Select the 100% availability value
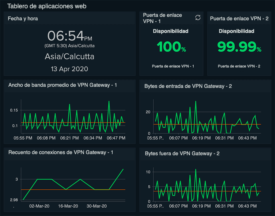The image size is (275, 216). (x=171, y=47)
